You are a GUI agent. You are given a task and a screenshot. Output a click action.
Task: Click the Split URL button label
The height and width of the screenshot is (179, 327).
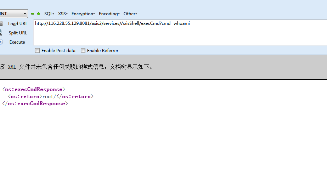18,33
